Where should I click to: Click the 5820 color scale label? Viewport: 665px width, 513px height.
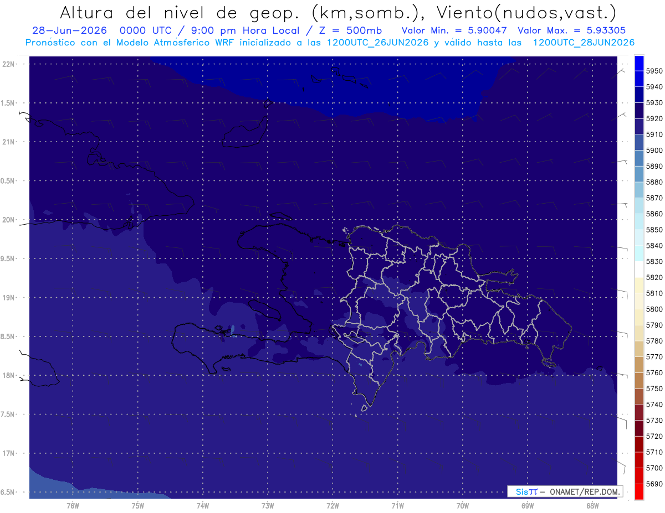[x=655, y=277]
